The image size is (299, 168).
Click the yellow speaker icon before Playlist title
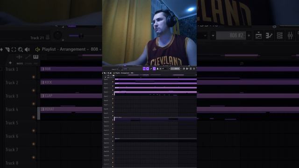(x=37, y=49)
